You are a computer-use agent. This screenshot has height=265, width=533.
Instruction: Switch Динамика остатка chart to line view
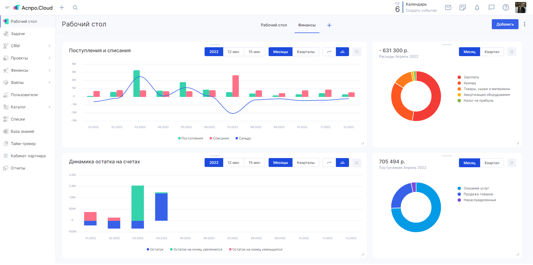pos(329,163)
